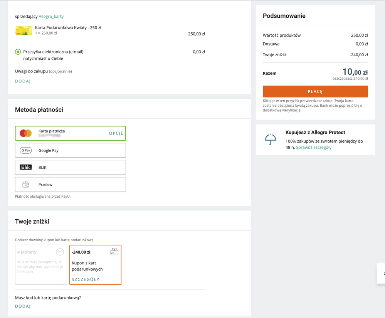Click the Podsumowanie heading
The image size is (385, 318).
click(x=284, y=16)
